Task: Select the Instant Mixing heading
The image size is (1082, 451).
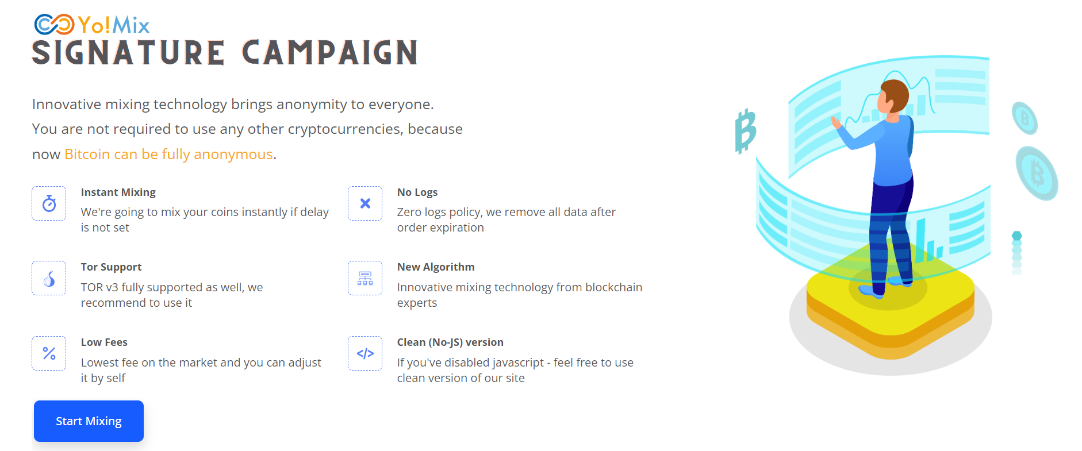Action: tap(118, 192)
